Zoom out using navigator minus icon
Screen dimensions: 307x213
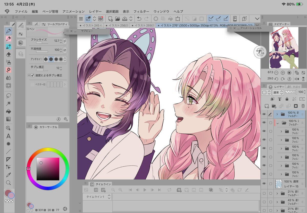tap(276, 73)
